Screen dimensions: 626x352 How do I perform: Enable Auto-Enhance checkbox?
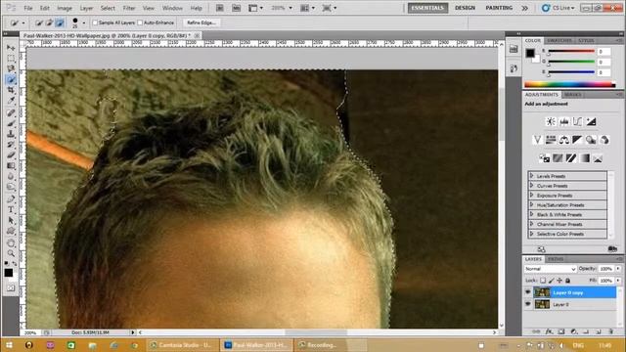coord(140,22)
